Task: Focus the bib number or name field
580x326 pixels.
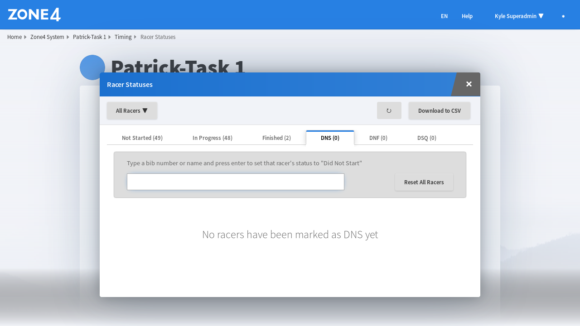Action: (x=235, y=182)
